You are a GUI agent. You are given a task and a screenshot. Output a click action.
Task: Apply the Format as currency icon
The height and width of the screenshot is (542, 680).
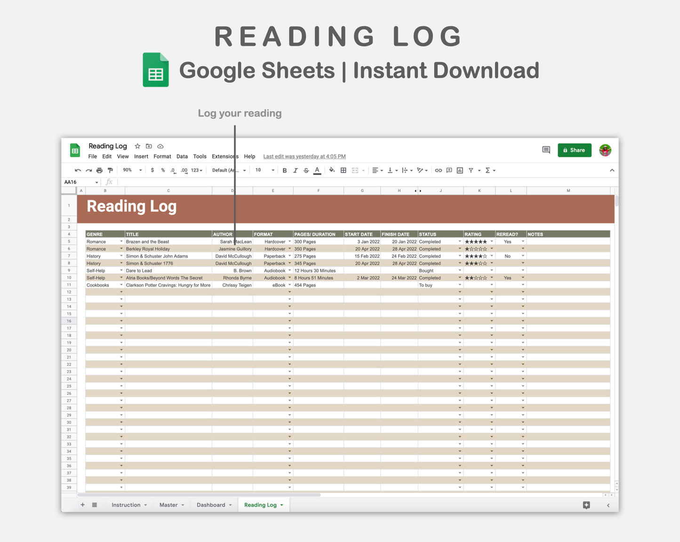152,170
